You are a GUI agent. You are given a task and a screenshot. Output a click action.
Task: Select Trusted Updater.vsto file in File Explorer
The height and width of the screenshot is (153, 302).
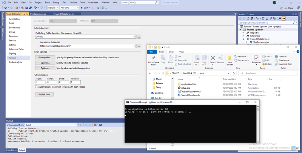pyautogui.click(x=191, y=95)
